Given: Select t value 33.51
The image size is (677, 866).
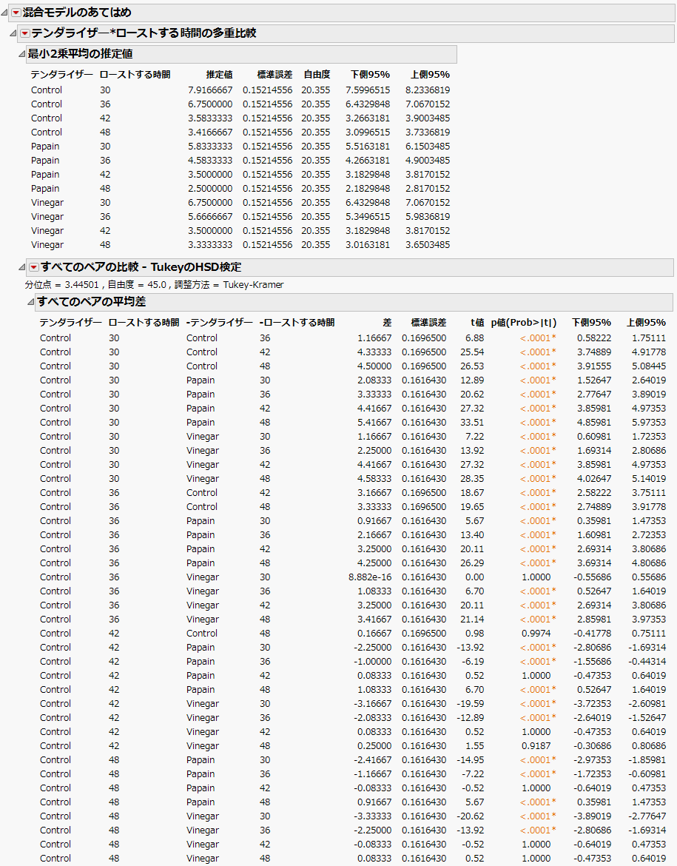Looking at the screenshot, I should pyautogui.click(x=473, y=423).
